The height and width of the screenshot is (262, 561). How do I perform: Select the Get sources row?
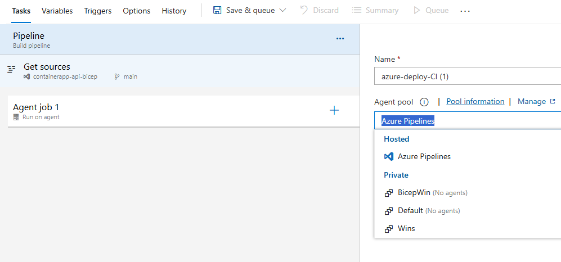[x=179, y=71]
